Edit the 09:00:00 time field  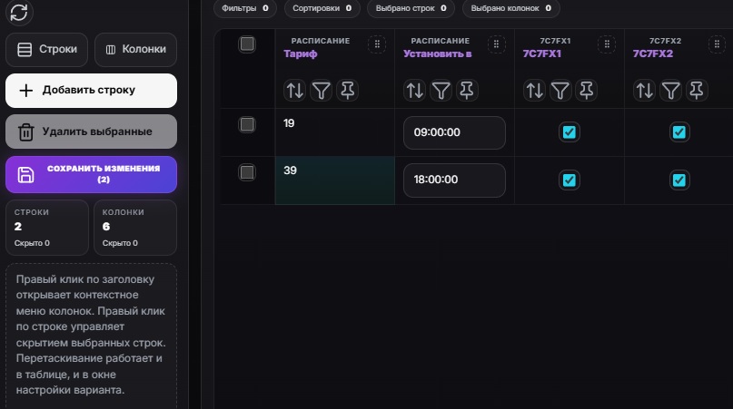click(454, 132)
